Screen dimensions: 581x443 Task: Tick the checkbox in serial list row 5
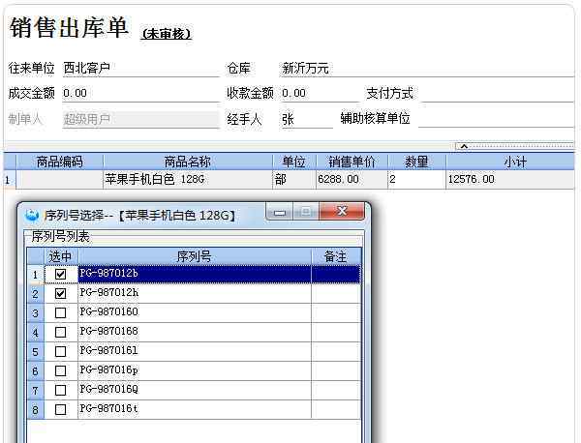[60, 351]
